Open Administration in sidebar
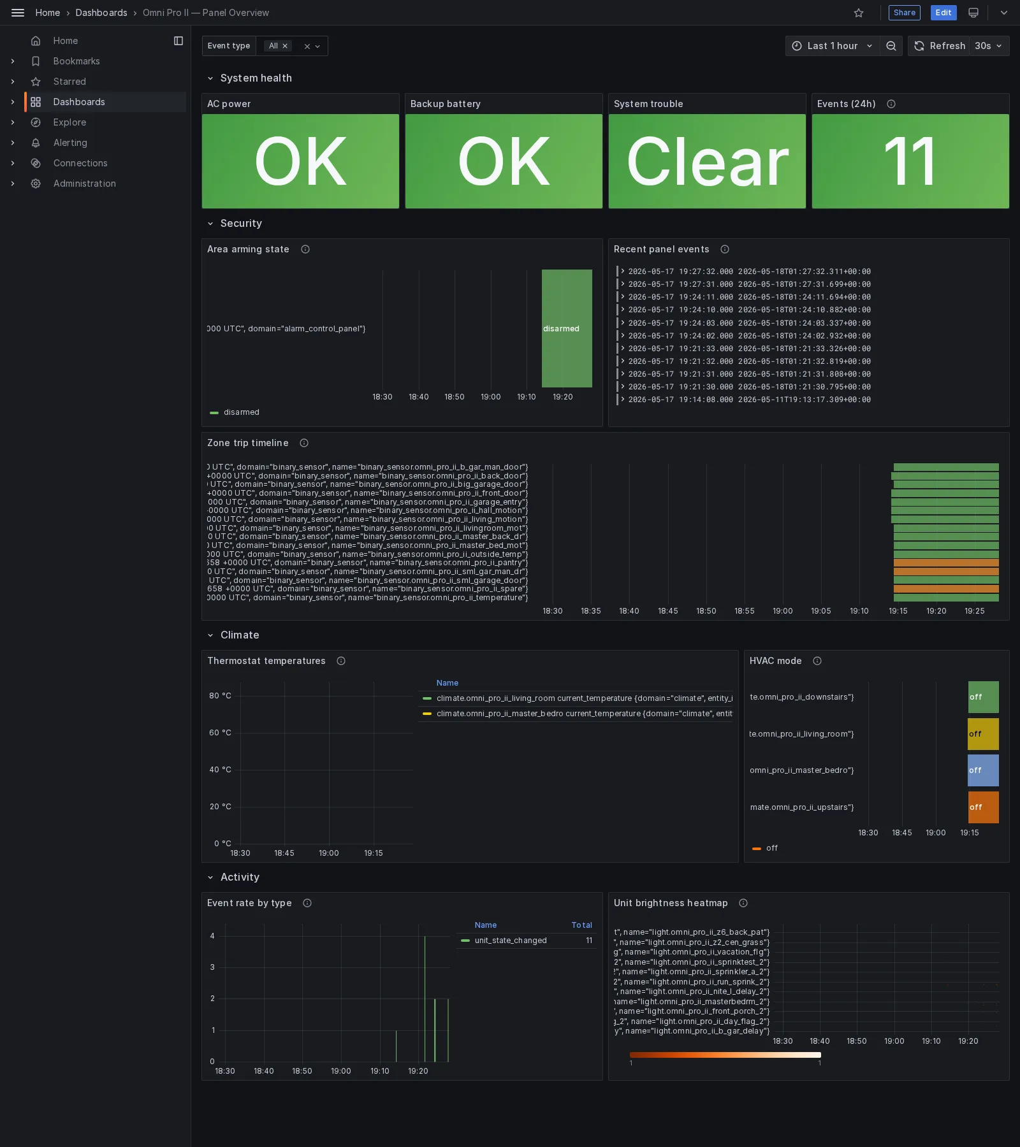The height and width of the screenshot is (1147, 1020). coord(85,184)
